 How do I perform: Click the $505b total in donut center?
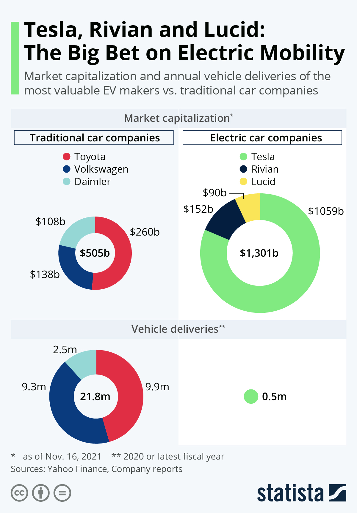click(x=95, y=253)
